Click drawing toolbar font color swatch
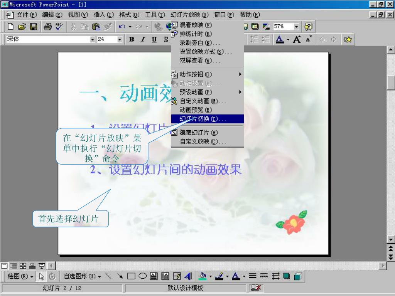 (236, 276)
